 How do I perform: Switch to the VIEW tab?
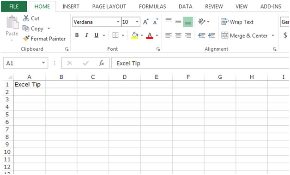click(x=242, y=6)
